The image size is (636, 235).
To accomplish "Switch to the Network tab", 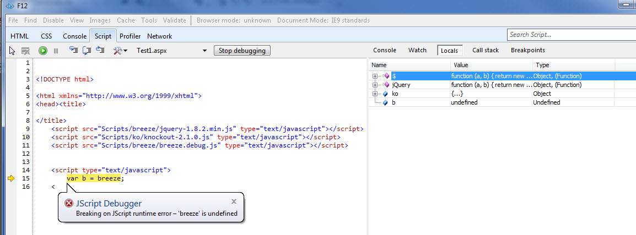I will (159, 36).
